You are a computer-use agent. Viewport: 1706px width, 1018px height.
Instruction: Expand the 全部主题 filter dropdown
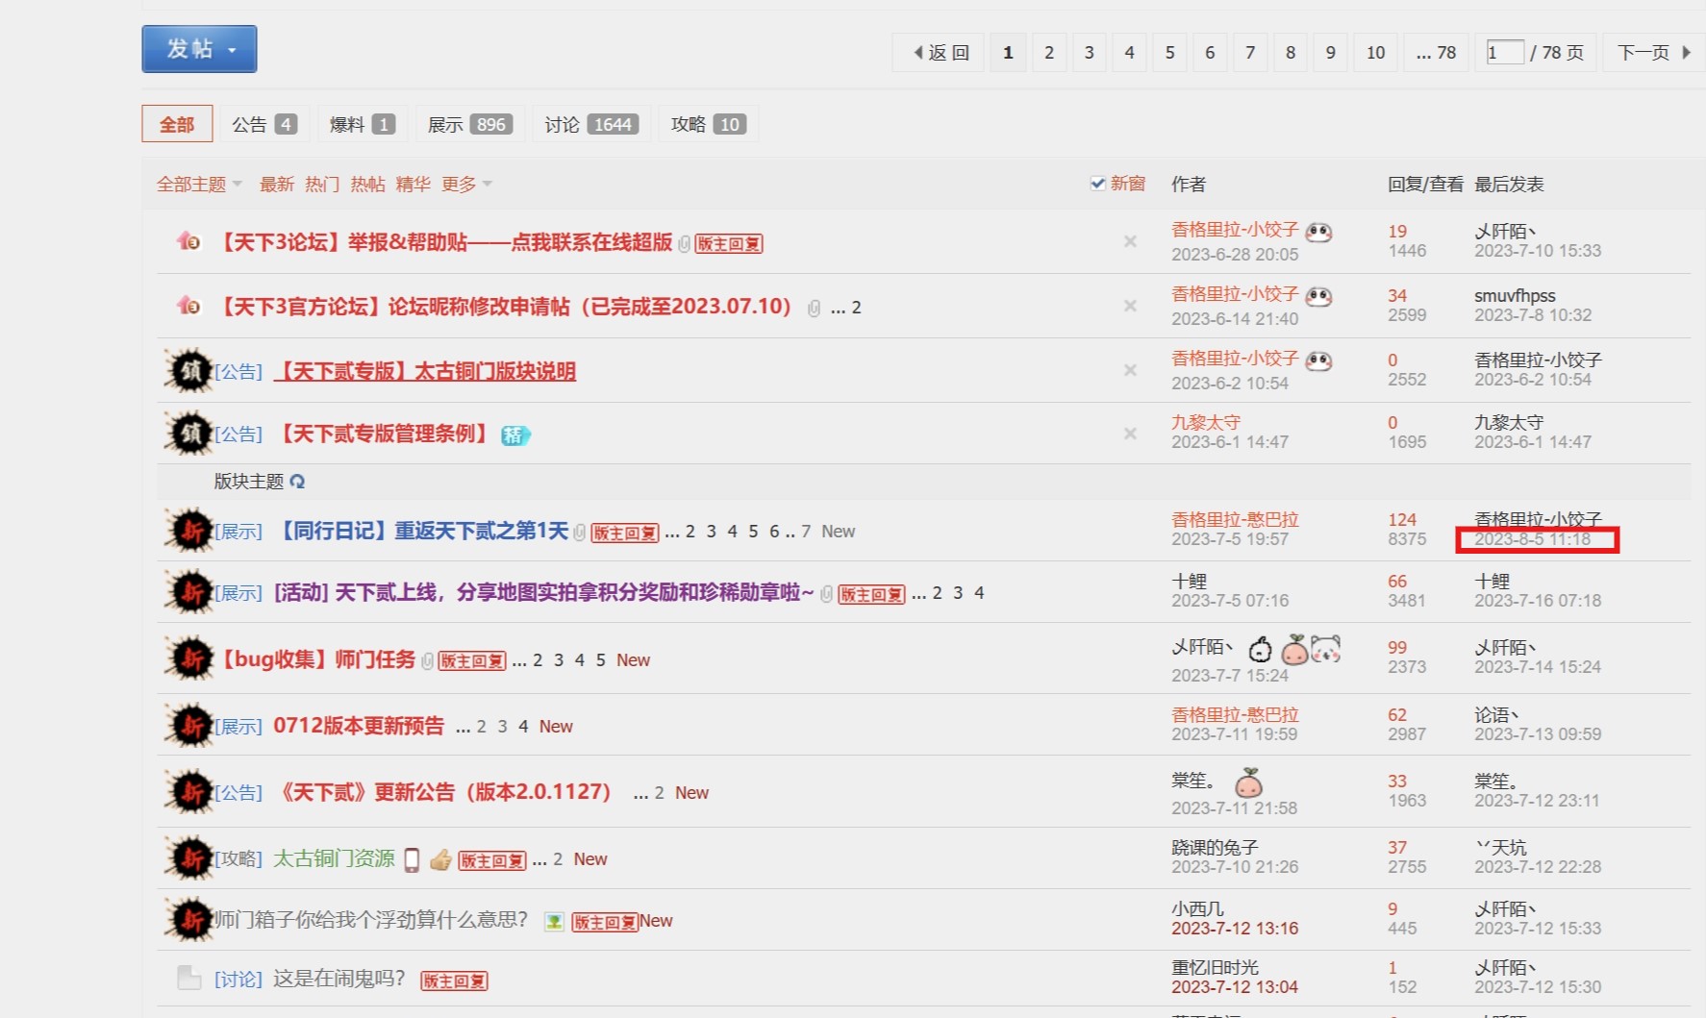[x=199, y=184]
